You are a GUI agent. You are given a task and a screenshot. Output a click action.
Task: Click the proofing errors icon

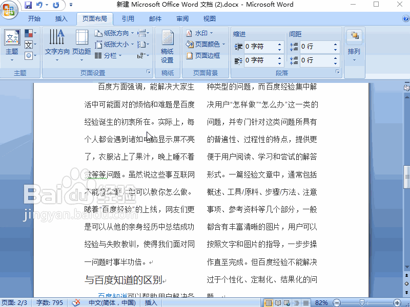[76, 302]
